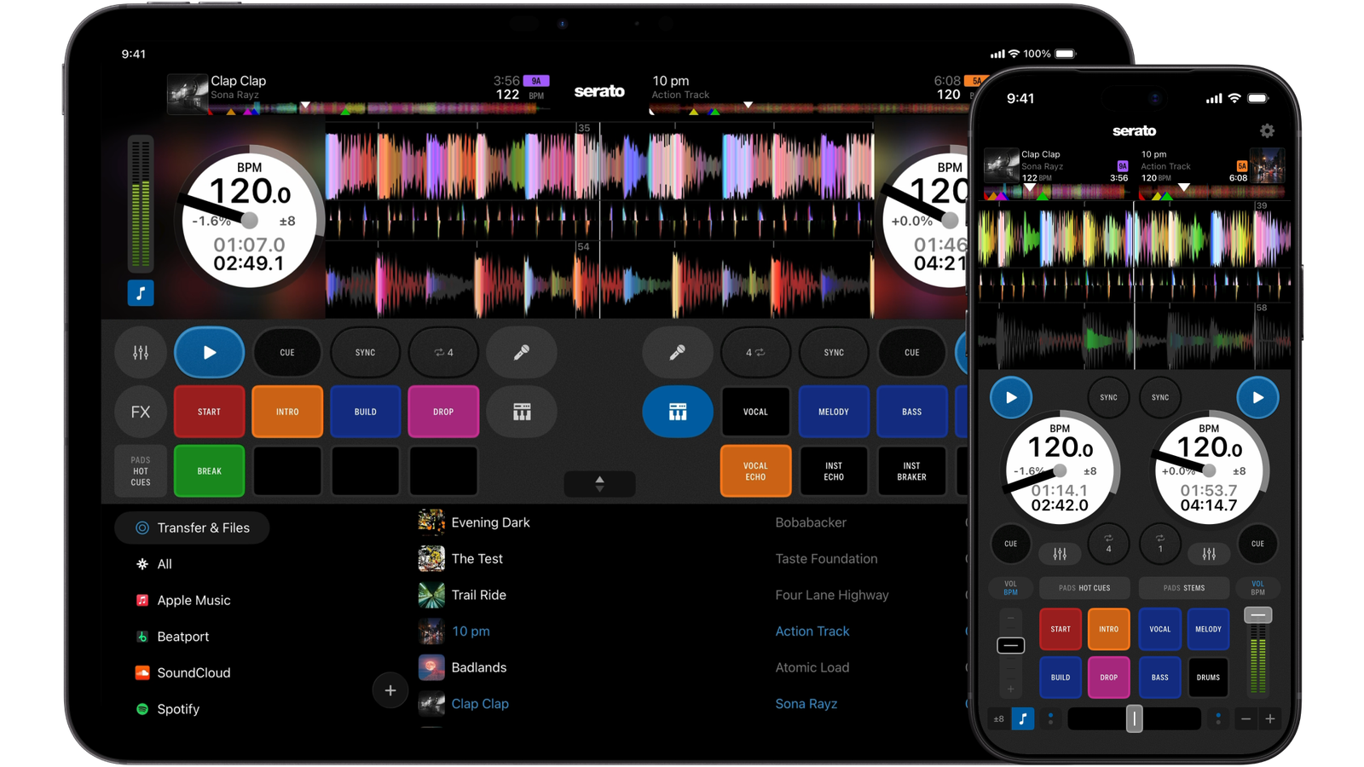The width and height of the screenshot is (1364, 767).
Task: Select the left deck microphone icon on iPad
Action: click(522, 352)
